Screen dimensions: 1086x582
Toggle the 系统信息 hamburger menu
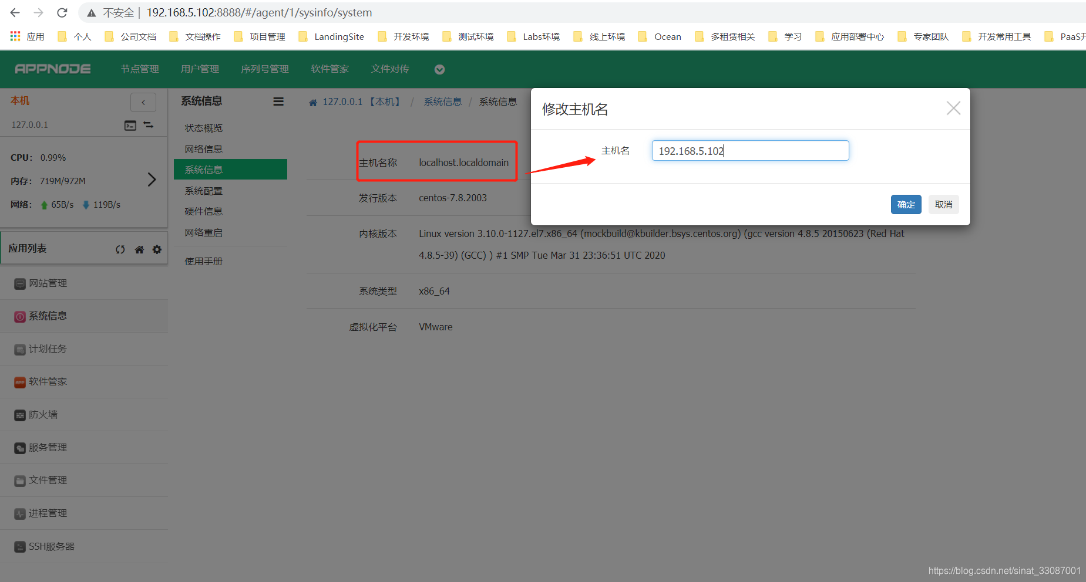coord(278,101)
